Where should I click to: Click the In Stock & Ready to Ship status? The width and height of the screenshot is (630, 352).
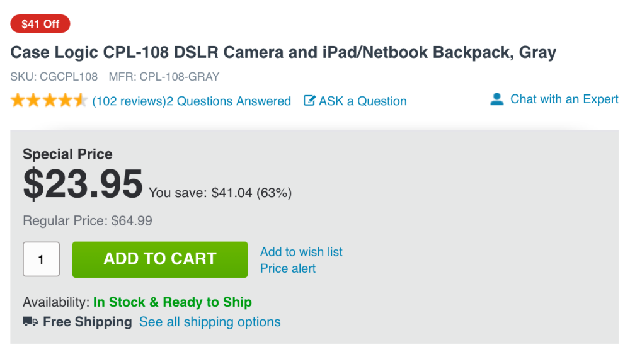click(173, 302)
